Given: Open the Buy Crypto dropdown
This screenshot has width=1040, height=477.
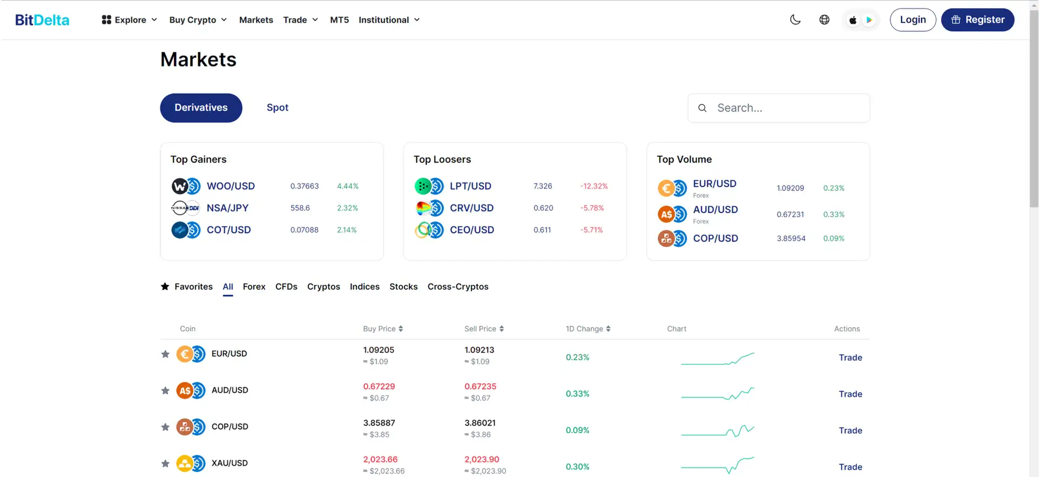Looking at the screenshot, I should point(198,20).
